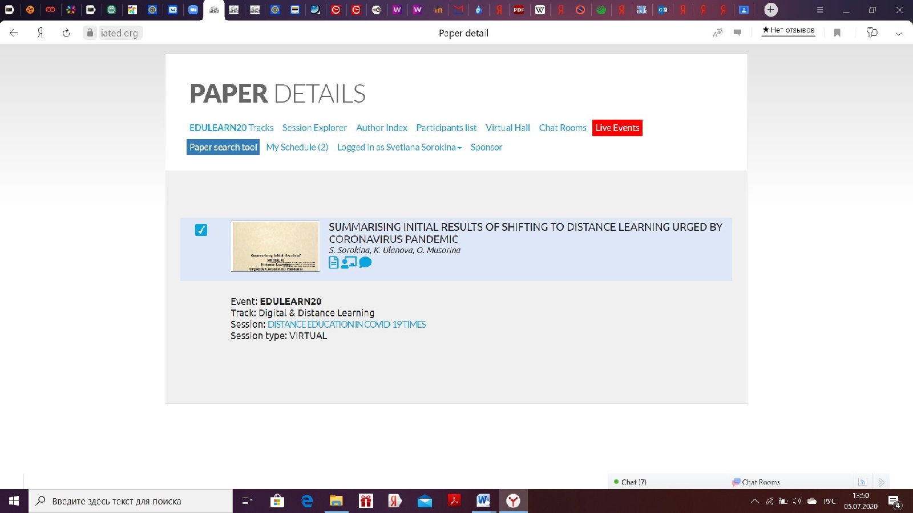Click the paper presentation thumbnail

[275, 246]
